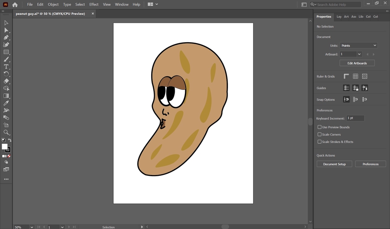
Task: Toggle Show Guides icon
Action: 346,88
